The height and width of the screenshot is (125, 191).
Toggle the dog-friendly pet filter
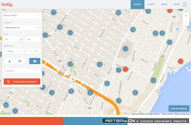coord(20,61)
